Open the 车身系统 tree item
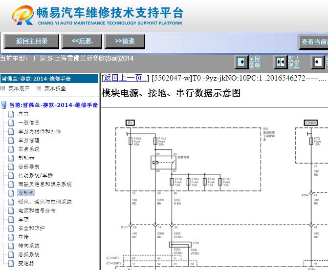Viewport: 328px width, 270px height. click(29, 149)
